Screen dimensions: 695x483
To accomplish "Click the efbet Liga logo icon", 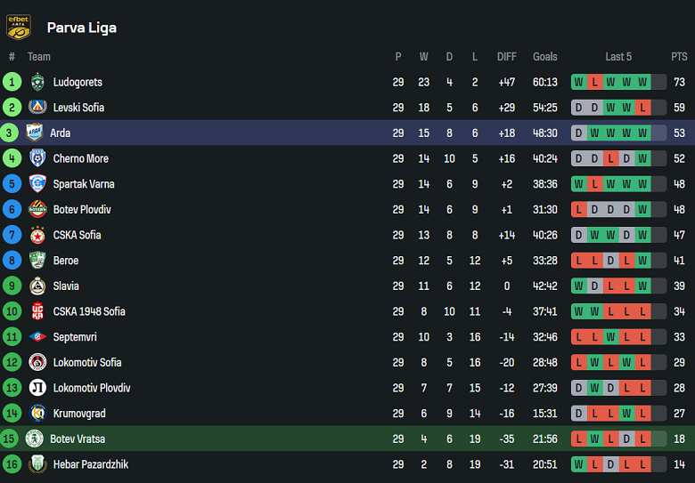I will (x=18, y=27).
